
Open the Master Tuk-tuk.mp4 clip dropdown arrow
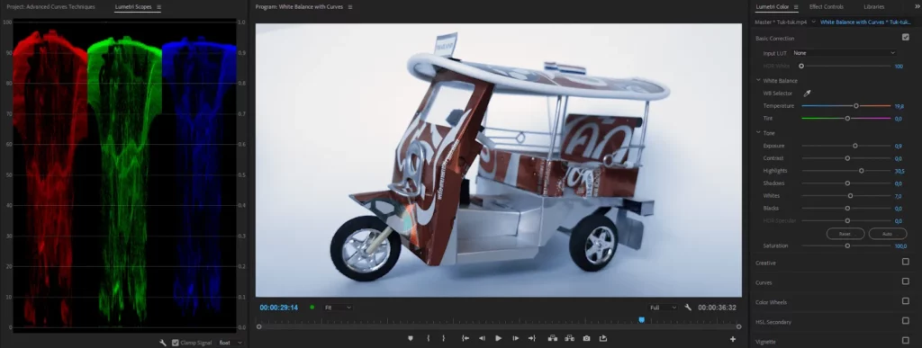[x=813, y=22]
